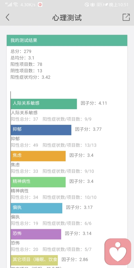Select the cyan 偏执 bar

[x=36, y=208]
